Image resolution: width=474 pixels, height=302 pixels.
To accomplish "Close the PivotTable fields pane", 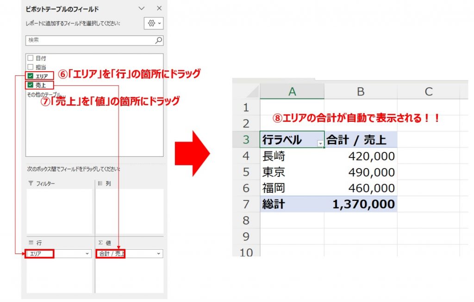I will pyautogui.click(x=159, y=8).
